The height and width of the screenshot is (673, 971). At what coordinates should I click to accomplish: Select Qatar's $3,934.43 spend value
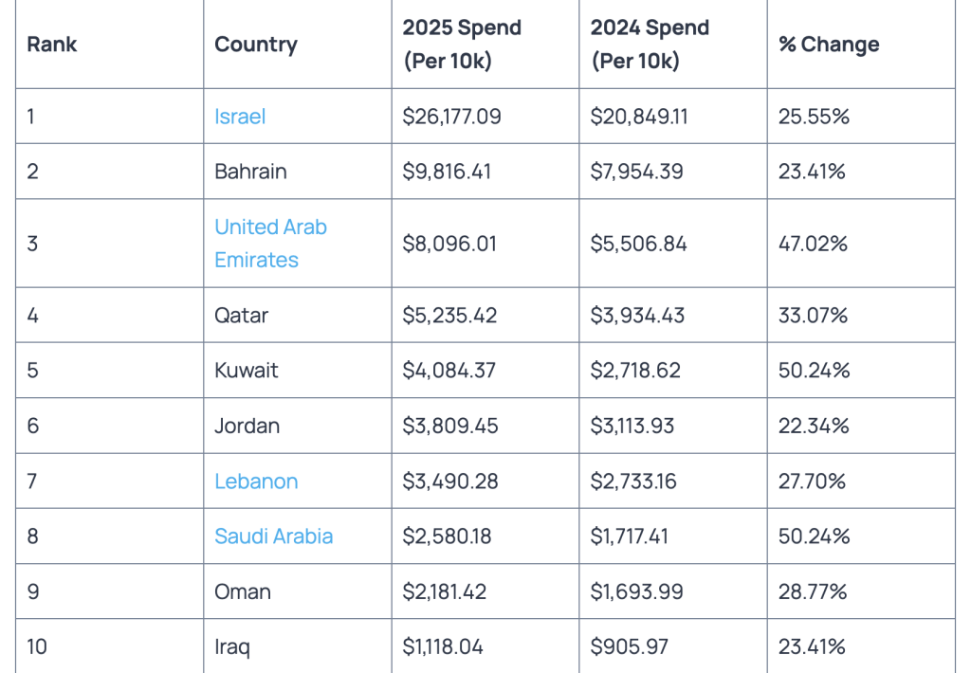pos(637,315)
